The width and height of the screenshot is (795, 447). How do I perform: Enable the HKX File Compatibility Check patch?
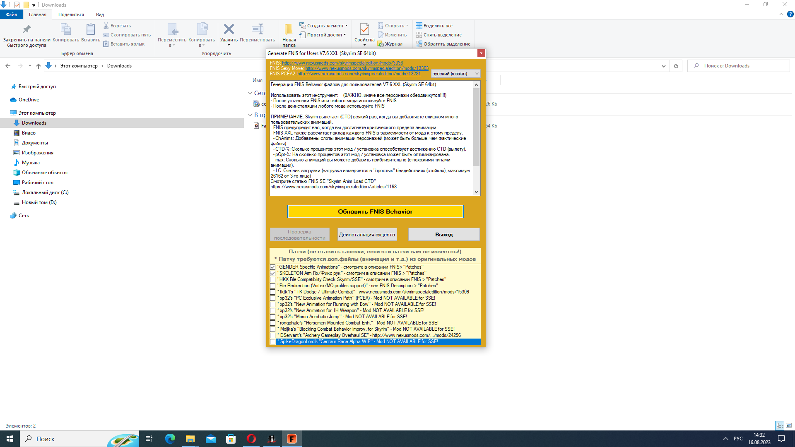(272, 280)
